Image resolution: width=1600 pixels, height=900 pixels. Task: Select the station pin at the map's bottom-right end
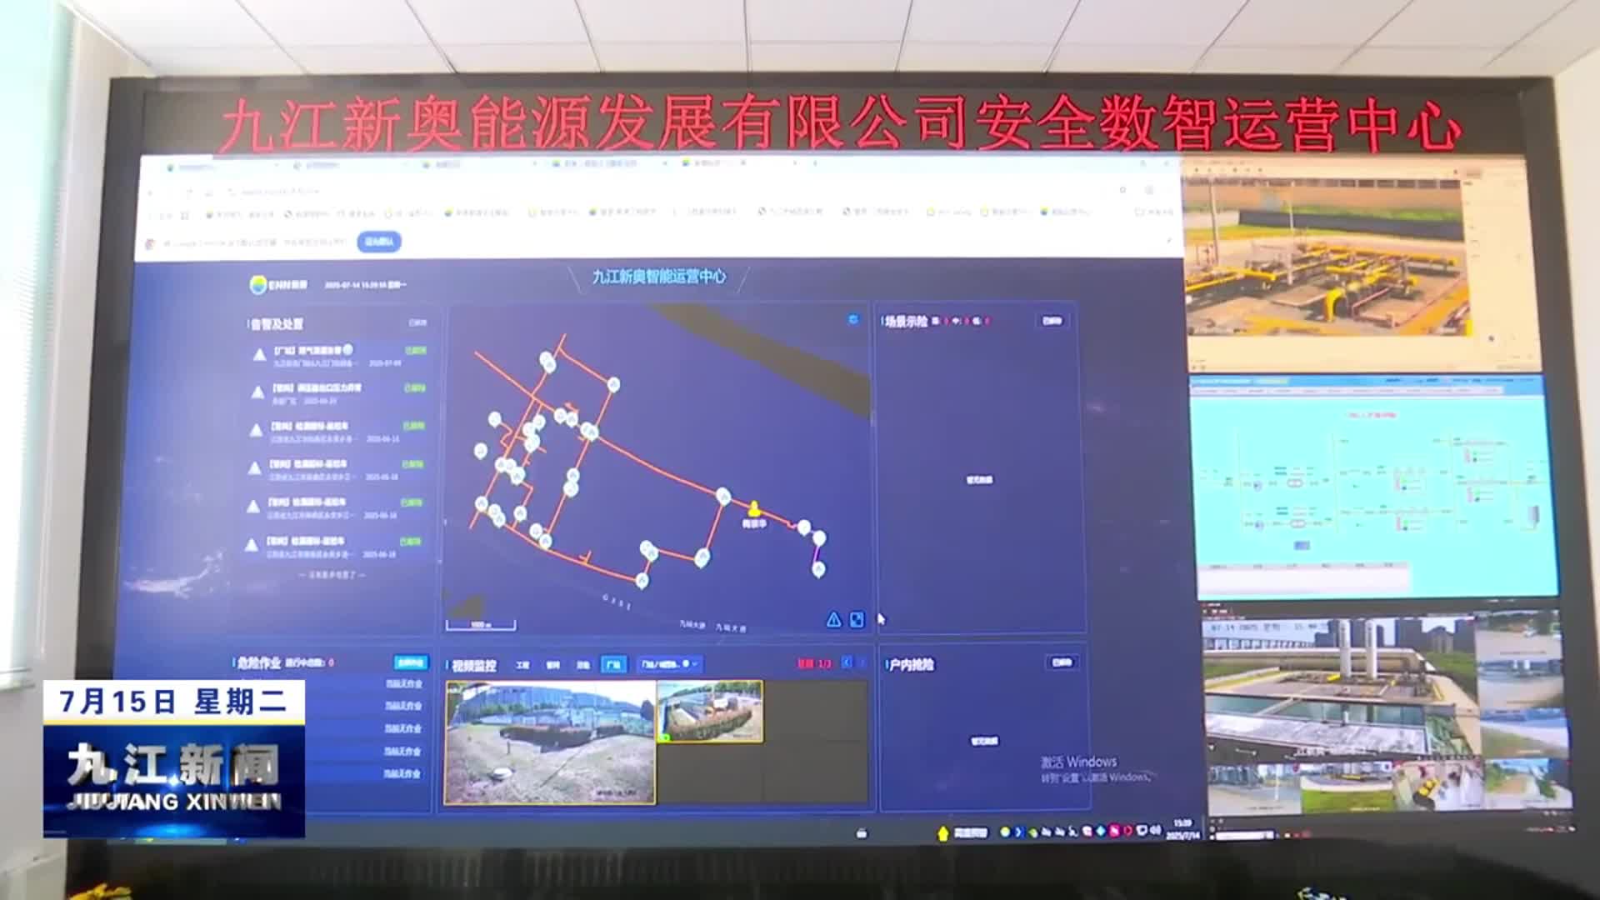(818, 570)
